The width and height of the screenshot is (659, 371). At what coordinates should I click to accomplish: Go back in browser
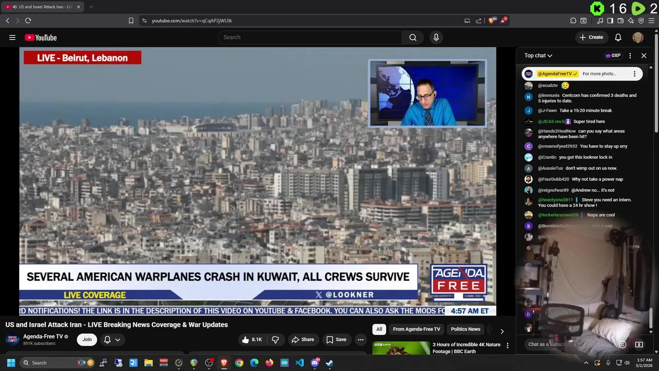[7, 21]
